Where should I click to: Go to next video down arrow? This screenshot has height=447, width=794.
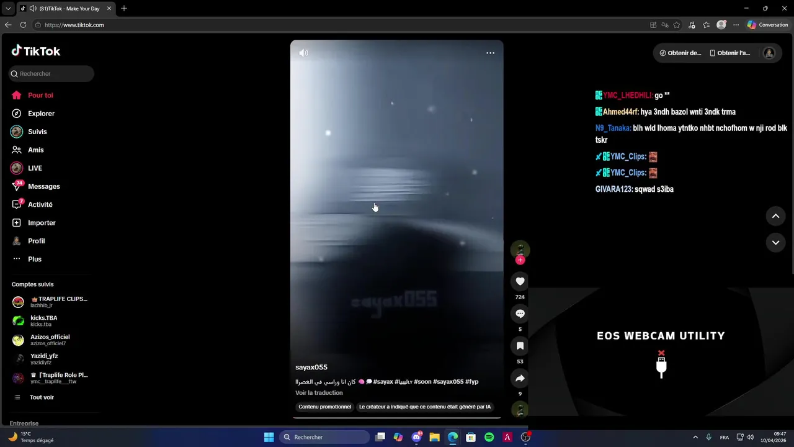(x=775, y=243)
